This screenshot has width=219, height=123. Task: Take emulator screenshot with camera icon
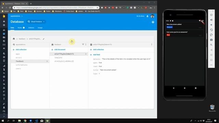pyautogui.click(x=211, y=40)
